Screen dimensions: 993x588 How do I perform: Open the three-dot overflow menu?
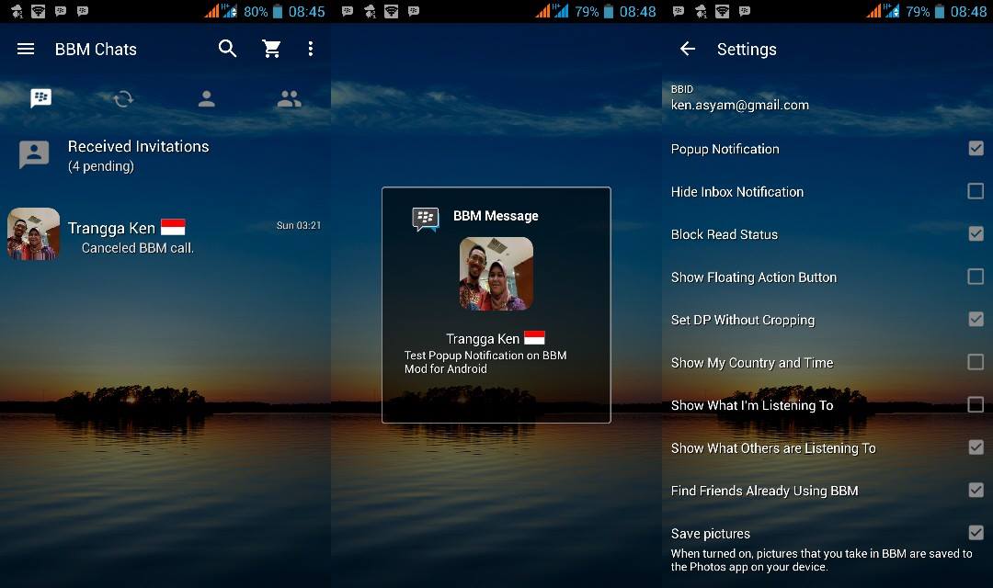coord(311,49)
